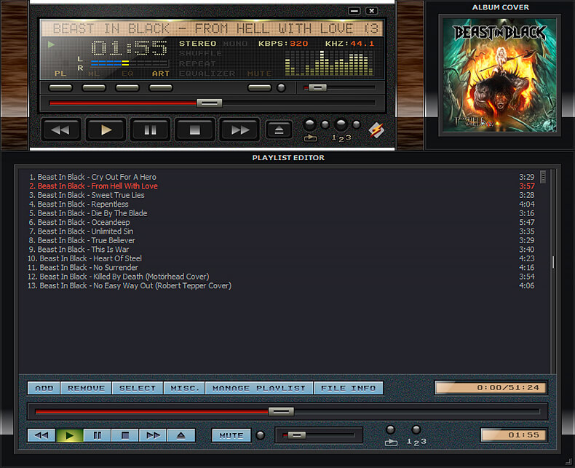
Task: Open the MISC. menu in playlist editor
Action: tap(184, 388)
